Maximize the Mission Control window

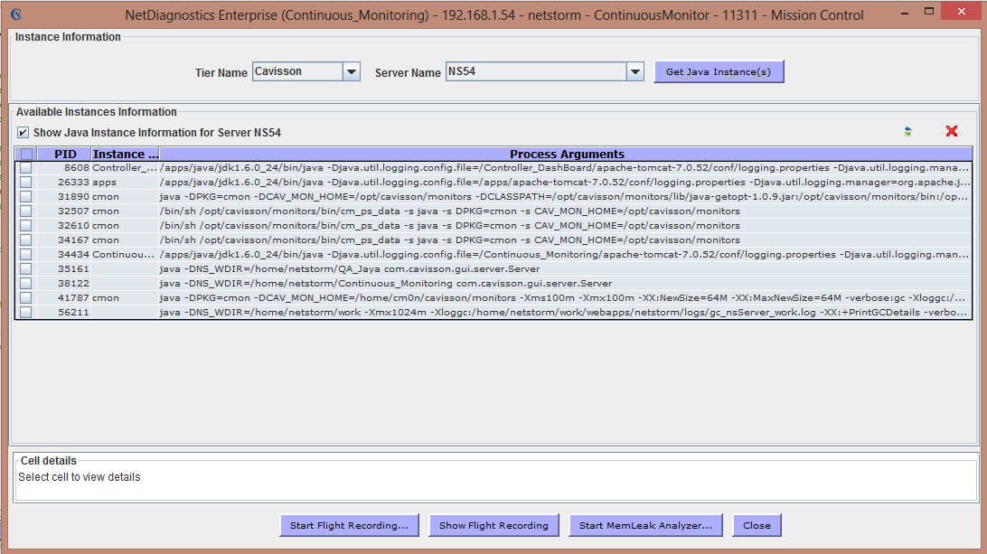(x=929, y=12)
